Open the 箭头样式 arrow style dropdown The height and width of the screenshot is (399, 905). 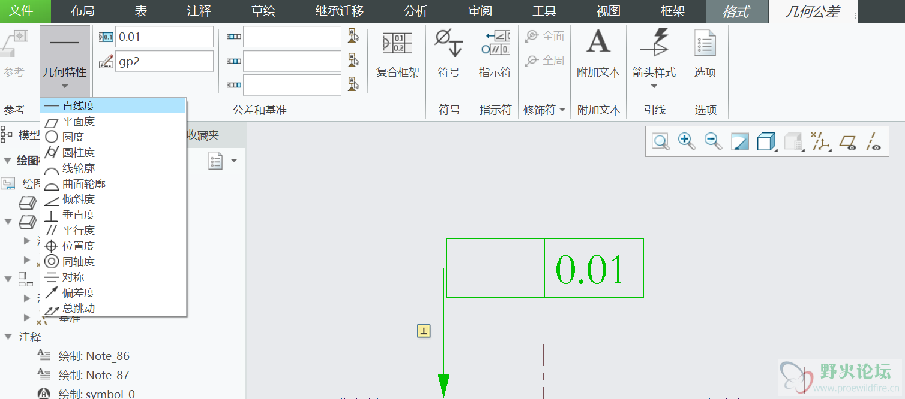[x=654, y=59]
